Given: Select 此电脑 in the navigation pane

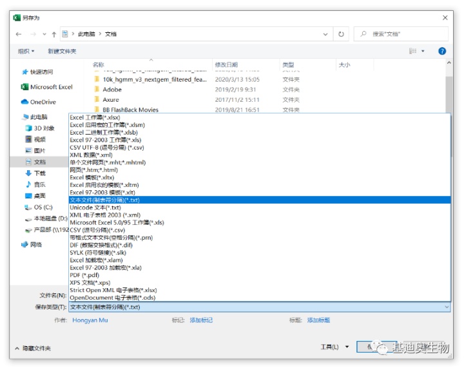Looking at the screenshot, I should click(34, 117).
